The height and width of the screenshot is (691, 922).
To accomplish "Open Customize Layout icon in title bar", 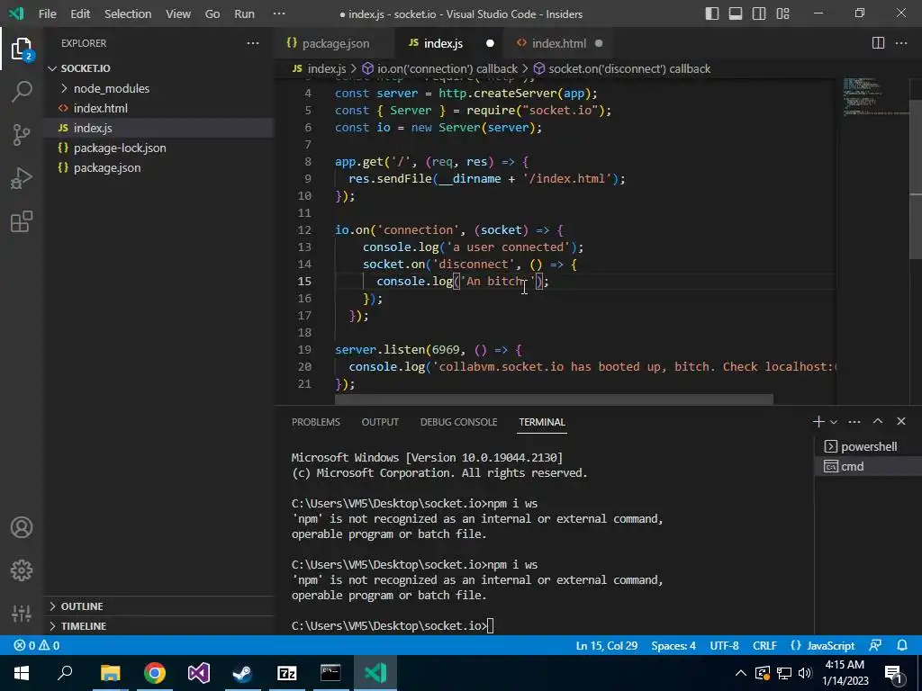I will [782, 13].
